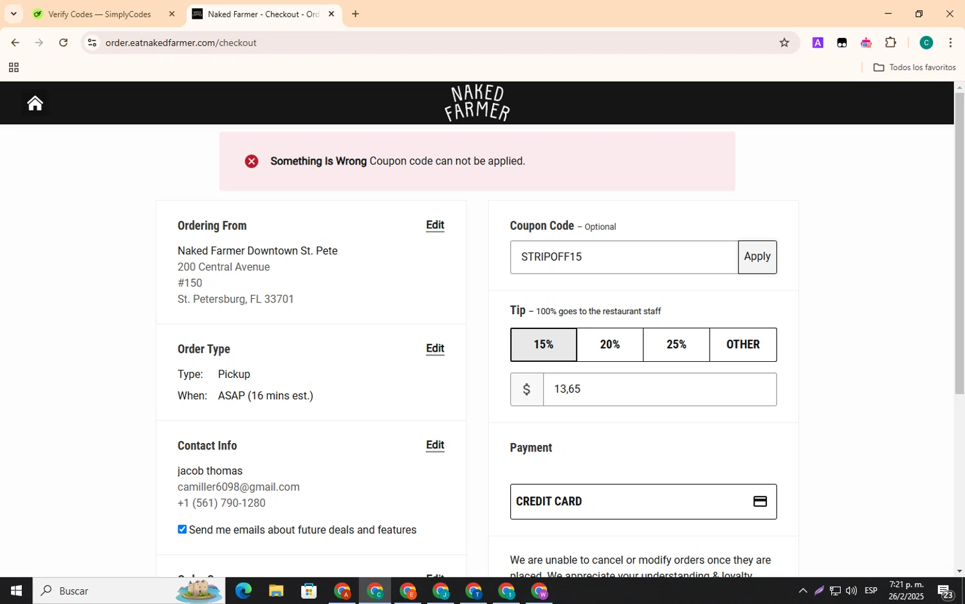The width and height of the screenshot is (965, 604).
Task: Bookmark this page with the star icon
Action: [x=784, y=42]
